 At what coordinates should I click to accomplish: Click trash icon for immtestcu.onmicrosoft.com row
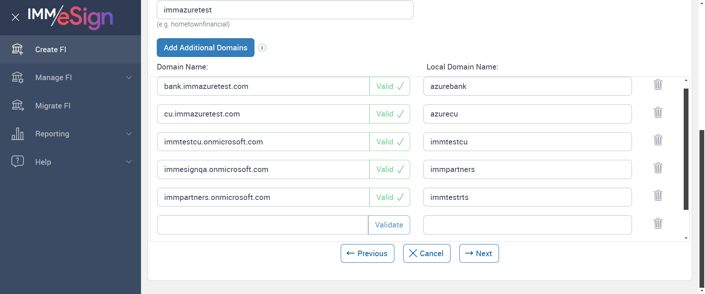coord(658,140)
